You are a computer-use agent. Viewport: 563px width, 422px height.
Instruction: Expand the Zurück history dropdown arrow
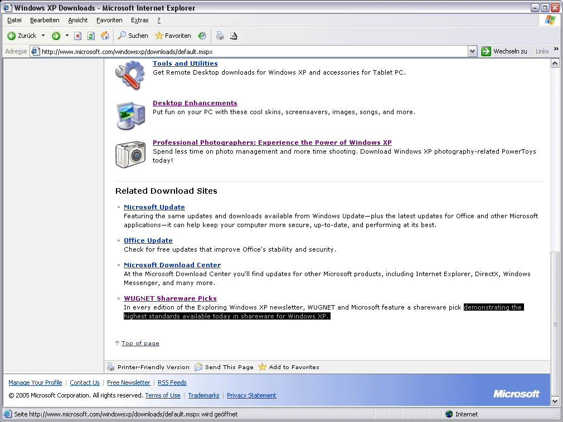tap(43, 36)
